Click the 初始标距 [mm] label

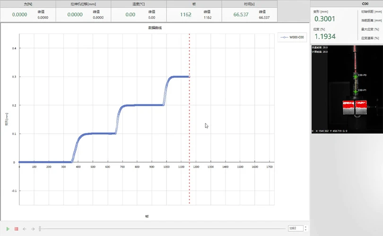(372, 11)
